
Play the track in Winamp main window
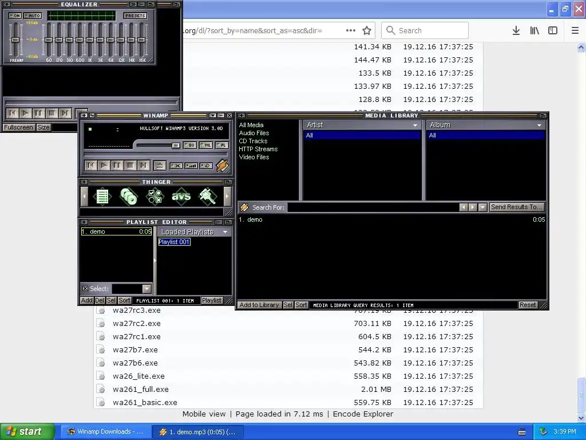tap(104, 166)
